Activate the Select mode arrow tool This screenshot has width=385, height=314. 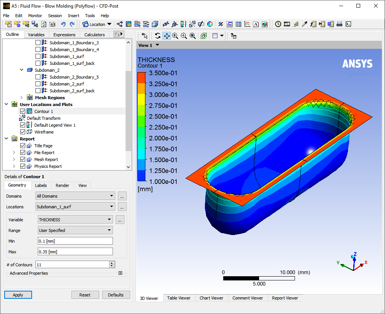click(145, 36)
